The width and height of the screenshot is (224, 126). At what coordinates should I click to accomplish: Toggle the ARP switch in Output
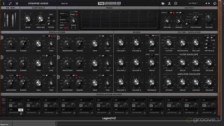pos(181,13)
